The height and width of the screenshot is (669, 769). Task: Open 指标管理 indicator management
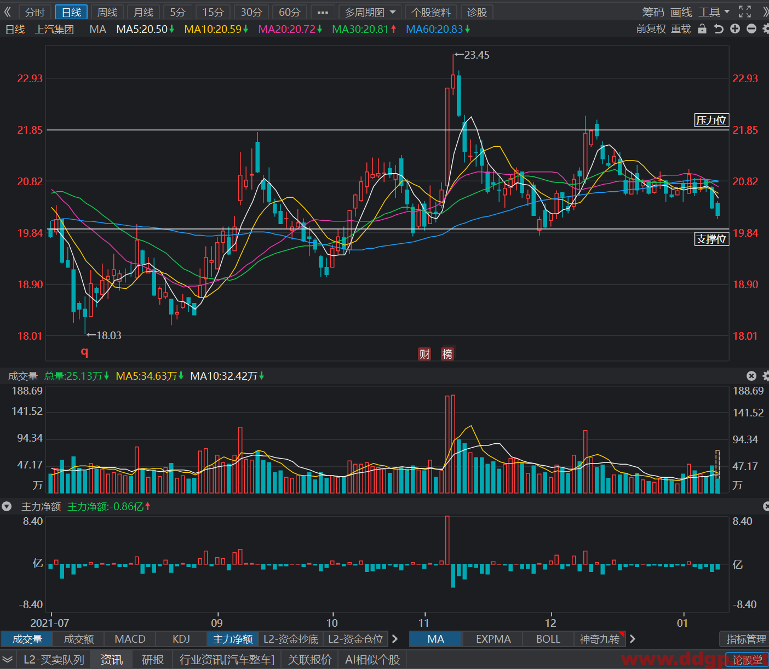point(746,639)
